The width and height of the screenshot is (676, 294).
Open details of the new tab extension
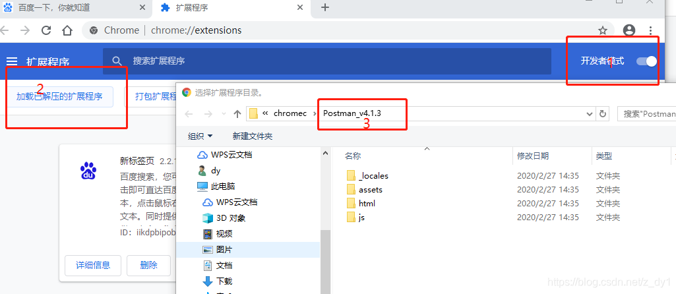pyautogui.click(x=93, y=266)
